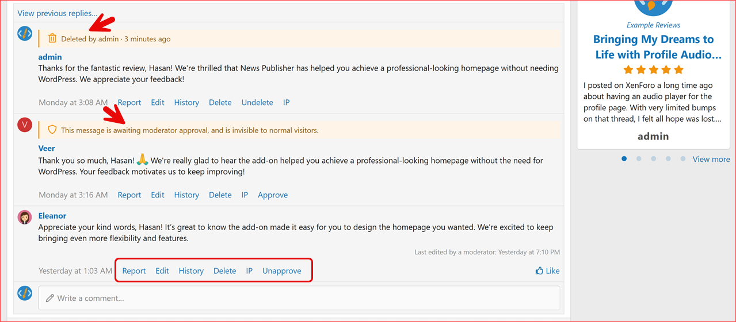
Task: Delete Eleanor's comment
Action: tap(225, 270)
